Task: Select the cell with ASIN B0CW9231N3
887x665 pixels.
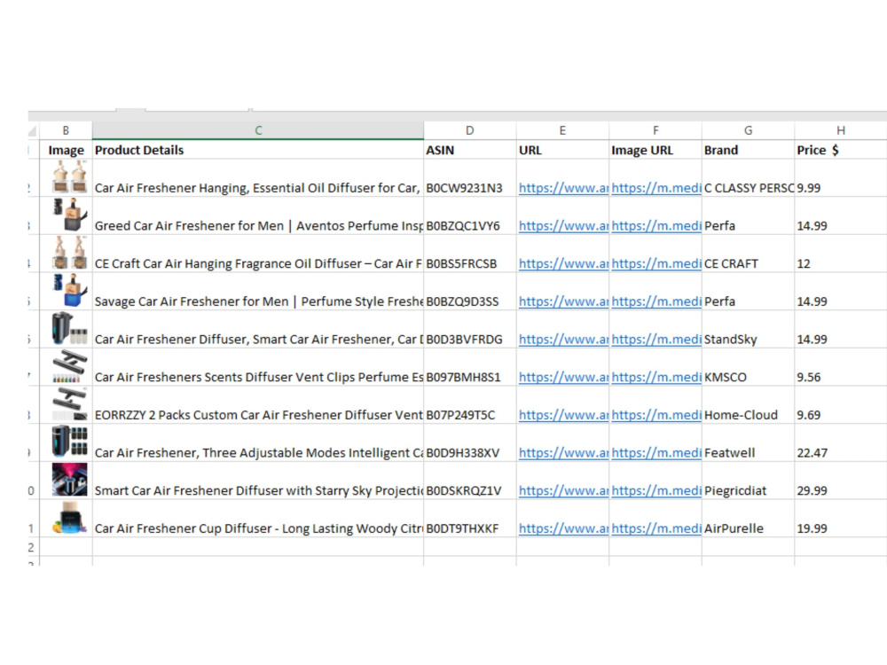Action: [469, 178]
